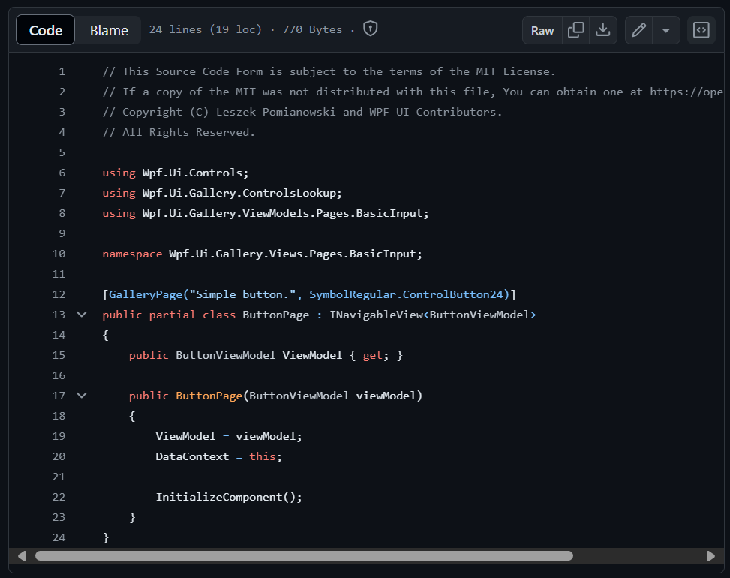Click the horizontal scrollbar left arrow
The height and width of the screenshot is (578, 730).
pos(21,556)
